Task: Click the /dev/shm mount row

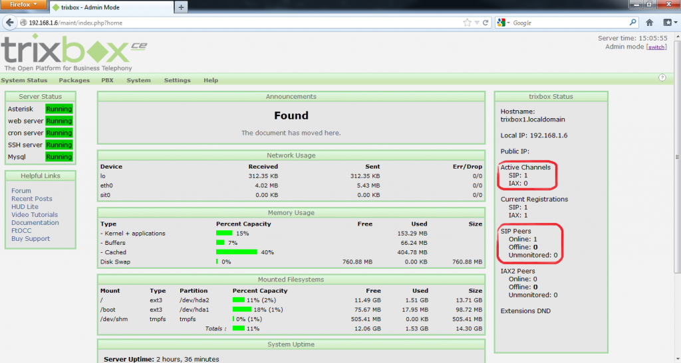Action: click(x=291, y=319)
